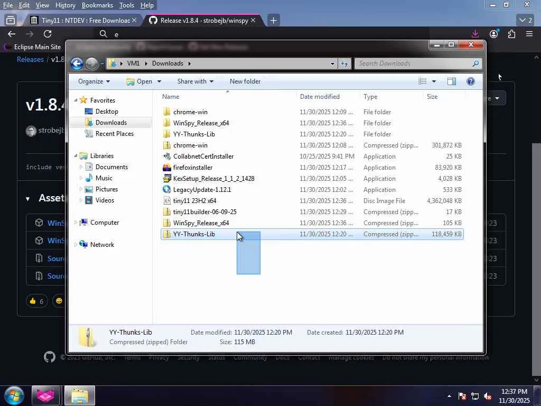The height and width of the screenshot is (406, 541).
Task: Select the YY-Thunks-Lib file folder icon
Action: pyautogui.click(x=166, y=134)
